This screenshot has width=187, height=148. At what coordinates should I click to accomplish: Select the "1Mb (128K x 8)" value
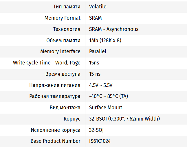coord(105,40)
